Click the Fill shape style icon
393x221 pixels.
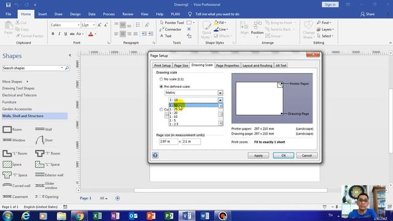pyautogui.click(x=220, y=23)
